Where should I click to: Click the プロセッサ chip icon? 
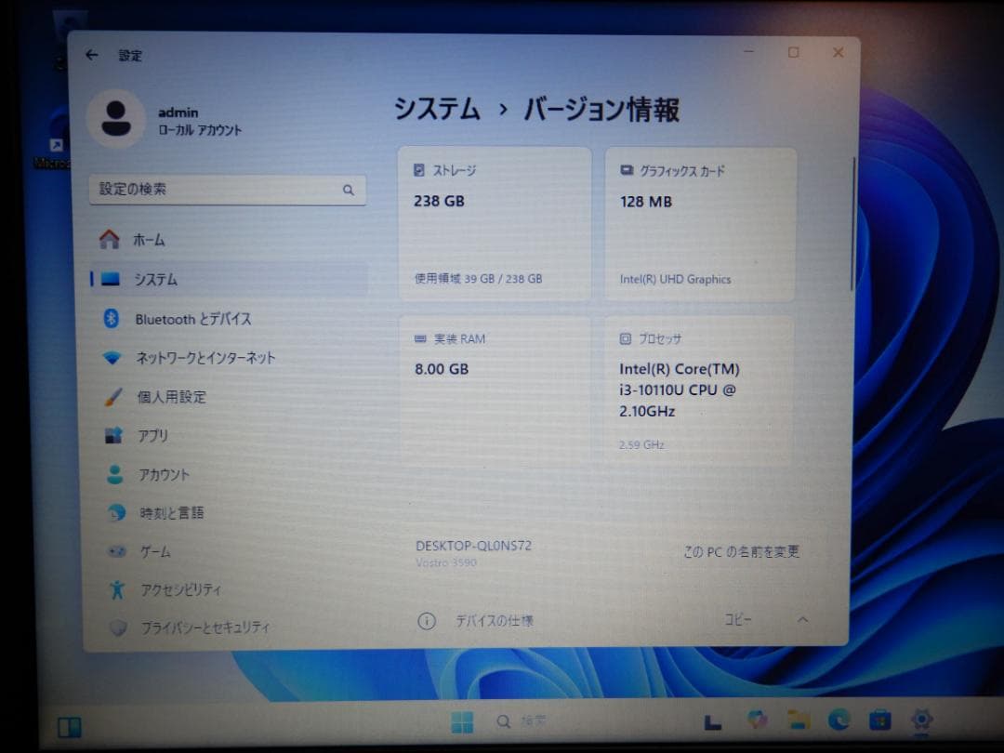[x=625, y=338]
